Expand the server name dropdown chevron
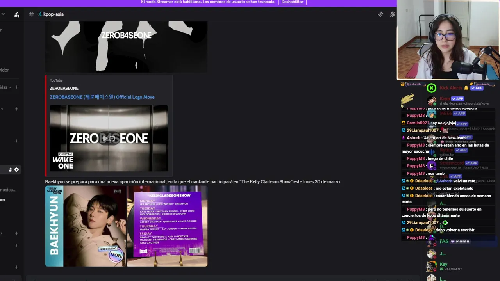The width and height of the screenshot is (500, 281). 3,14
